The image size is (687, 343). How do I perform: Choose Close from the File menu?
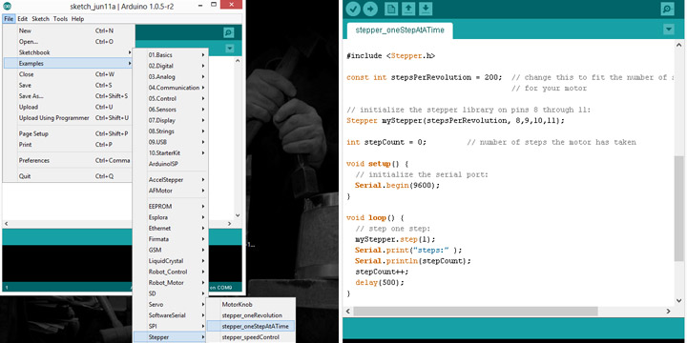(68, 74)
